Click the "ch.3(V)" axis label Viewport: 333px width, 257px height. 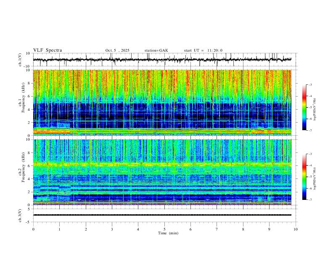(20, 215)
